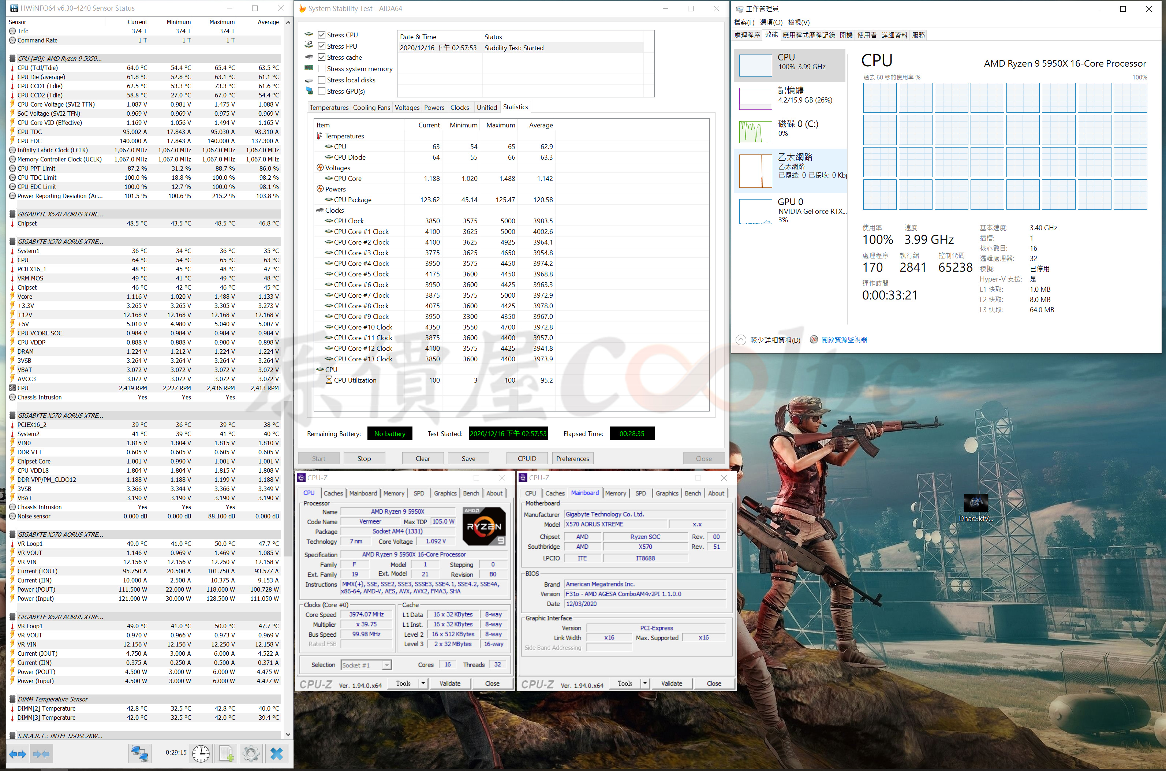Select GPU 0 graph thumbnail

click(x=755, y=211)
